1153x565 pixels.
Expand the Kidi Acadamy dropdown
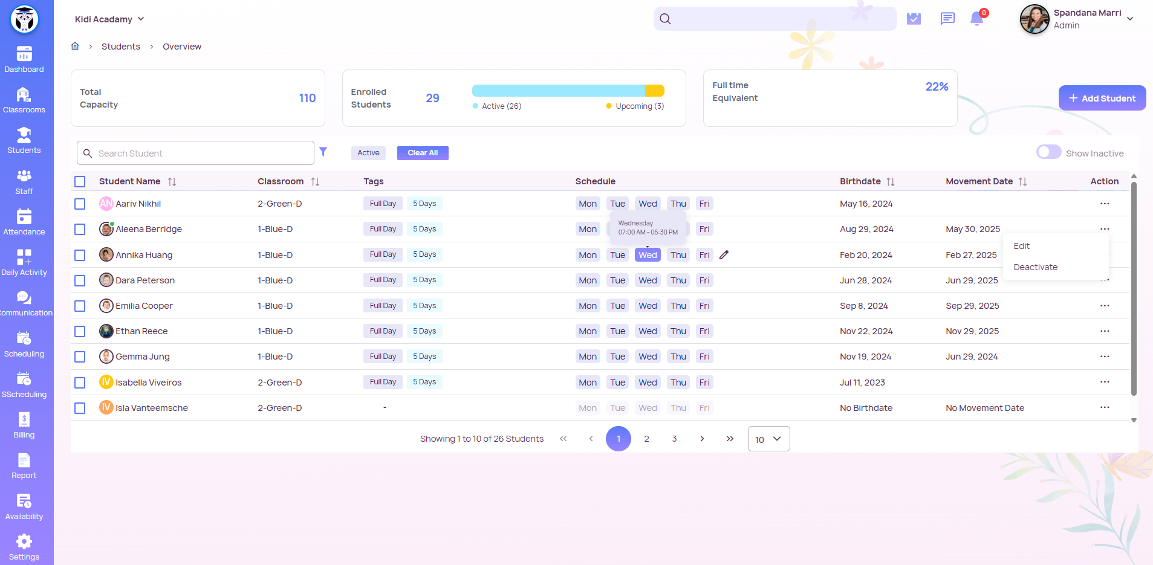pos(109,19)
